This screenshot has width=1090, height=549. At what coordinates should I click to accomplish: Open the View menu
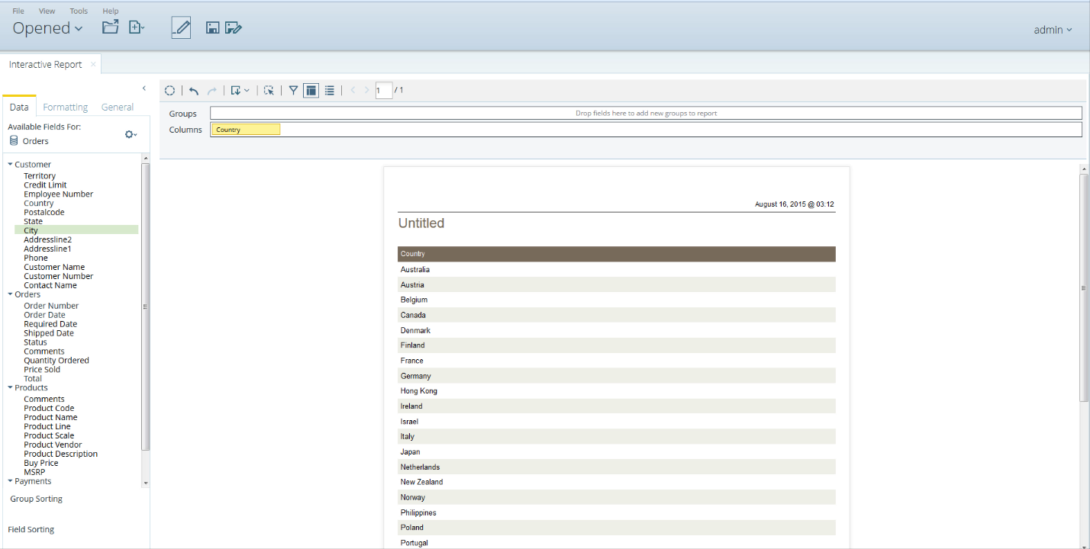tap(47, 11)
